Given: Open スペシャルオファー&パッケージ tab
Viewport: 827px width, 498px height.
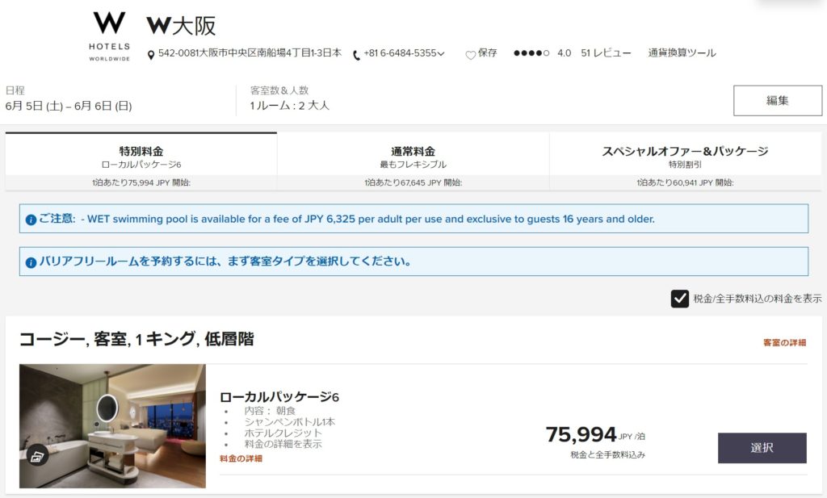Looking at the screenshot, I should [x=685, y=157].
